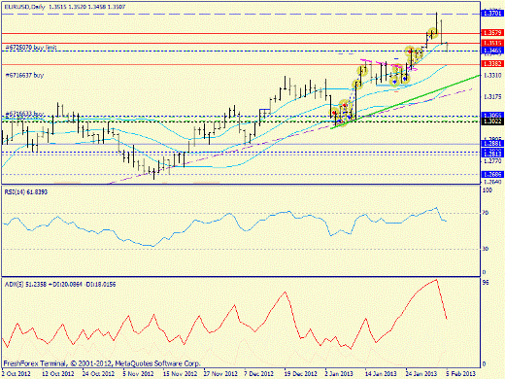505x379 pixels.
Task: Click the 5 Feb 2013 date label
Action: (x=461, y=373)
